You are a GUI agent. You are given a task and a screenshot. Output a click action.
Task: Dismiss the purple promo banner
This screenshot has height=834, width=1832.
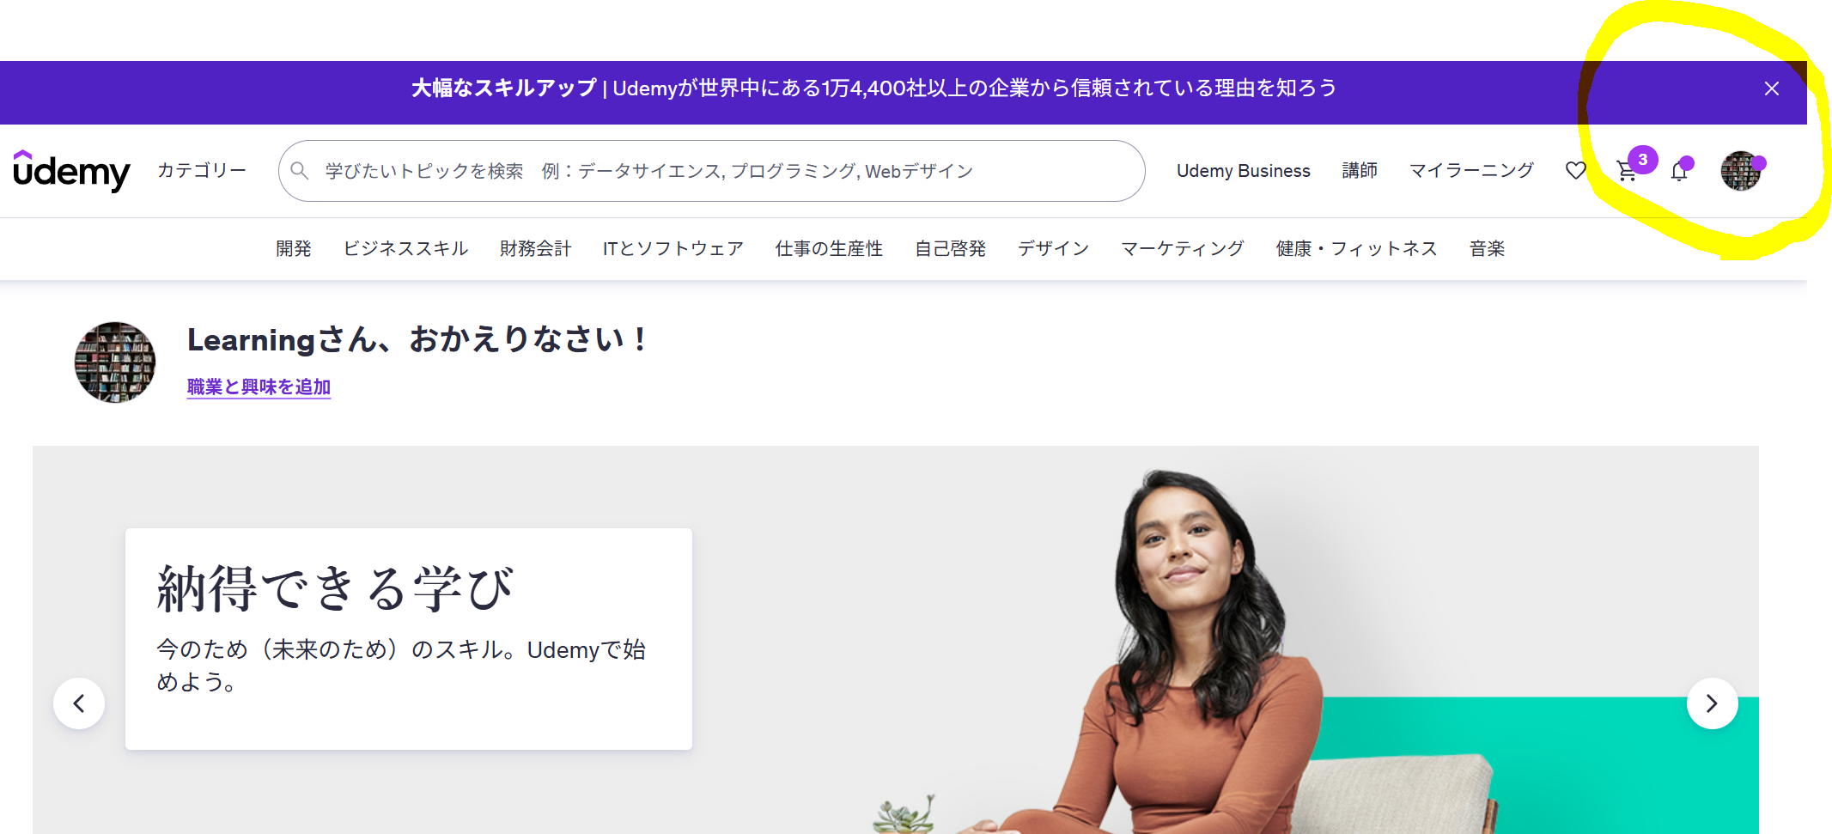[x=1772, y=88]
